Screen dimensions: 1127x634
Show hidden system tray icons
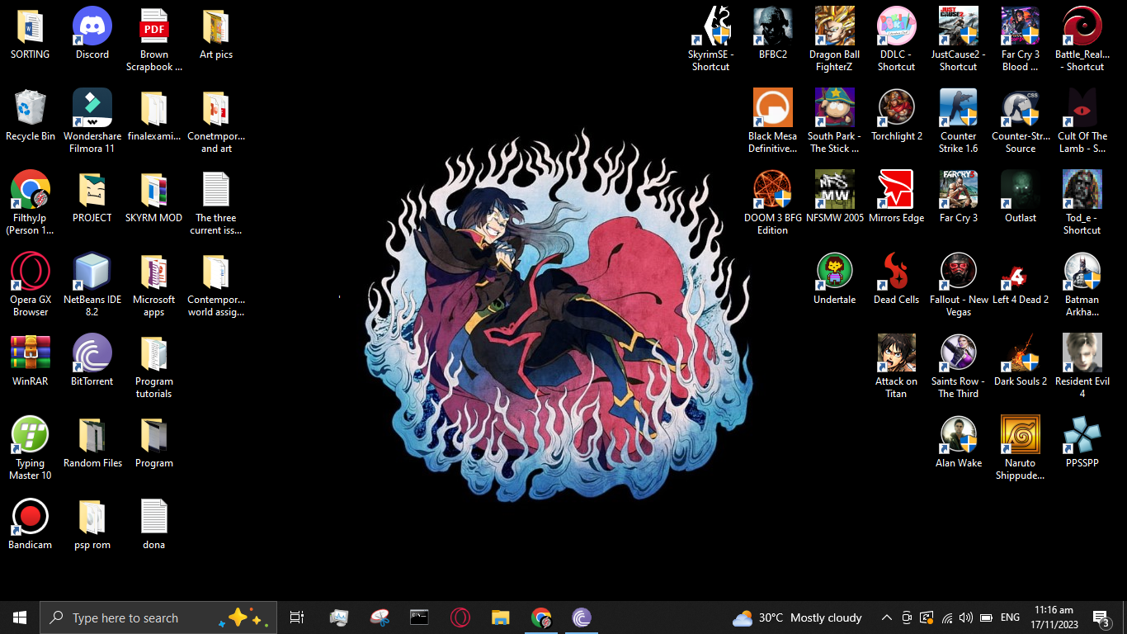pyautogui.click(x=887, y=617)
